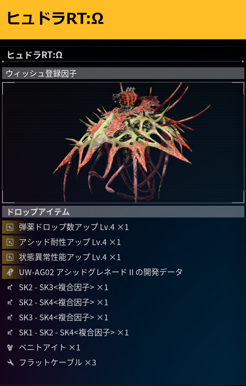
Task: Click the ヒュドラRT:Ω subheading text
Action: coord(35,55)
